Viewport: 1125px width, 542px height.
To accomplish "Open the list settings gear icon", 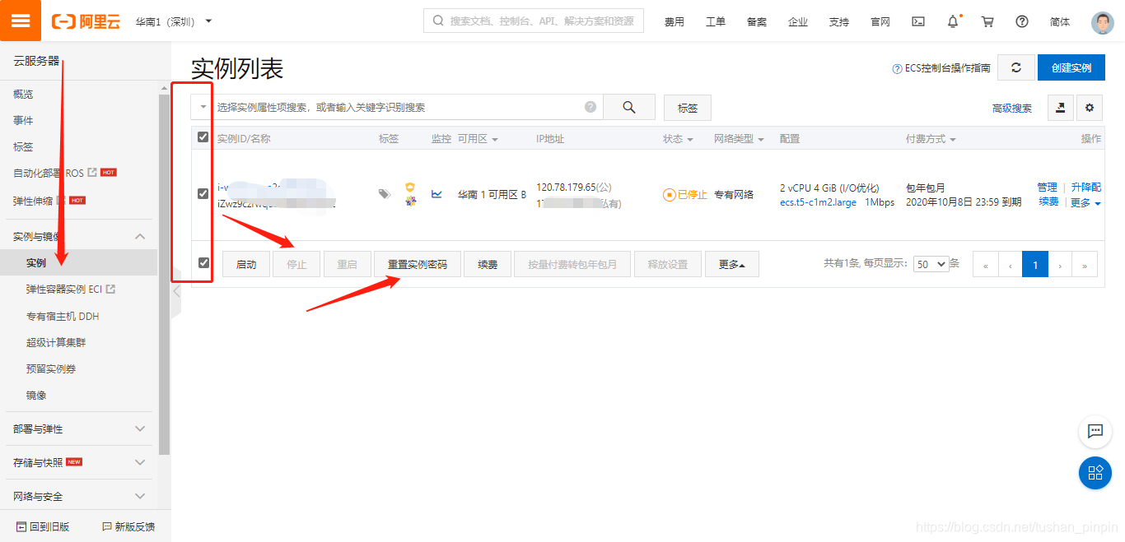I will (x=1089, y=108).
